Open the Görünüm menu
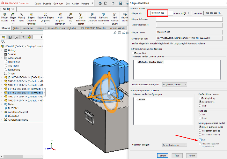227x159 pixels. [58, 4]
